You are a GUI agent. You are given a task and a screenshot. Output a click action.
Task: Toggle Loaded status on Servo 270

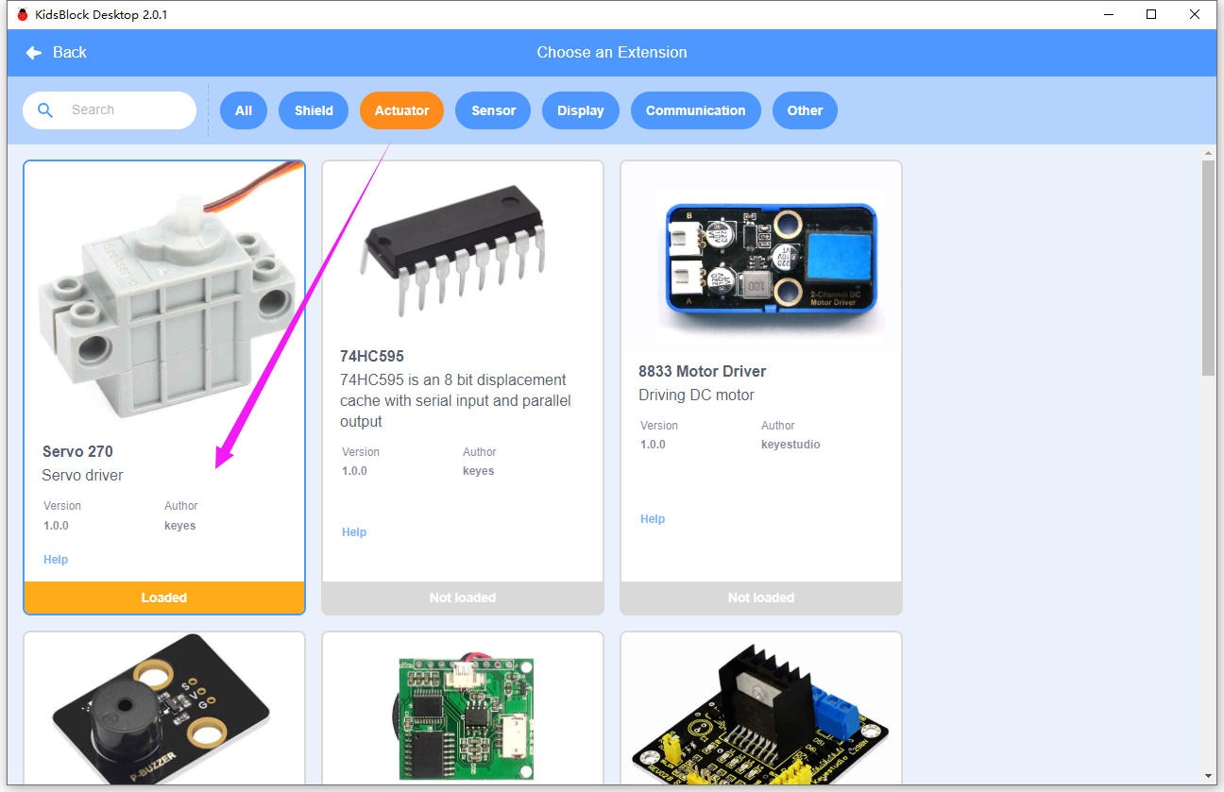[x=164, y=598]
